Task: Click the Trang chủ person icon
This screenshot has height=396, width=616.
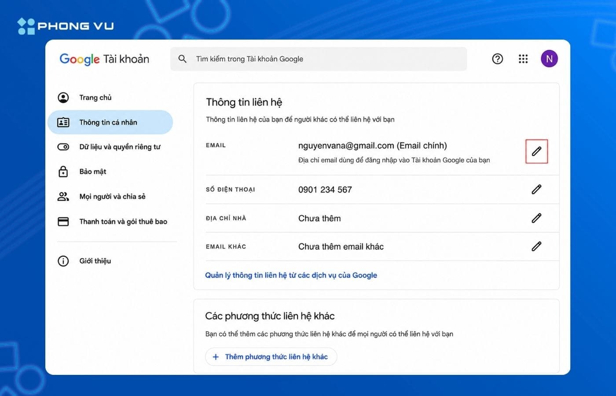Action: click(63, 97)
